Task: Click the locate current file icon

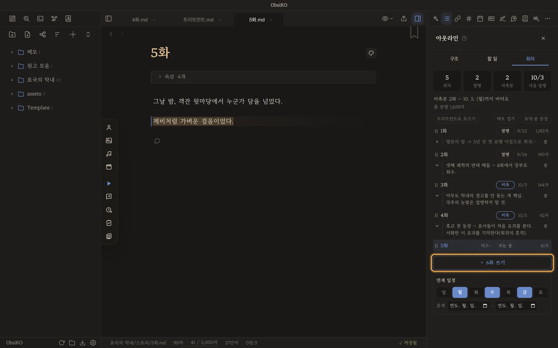Action: (73, 34)
